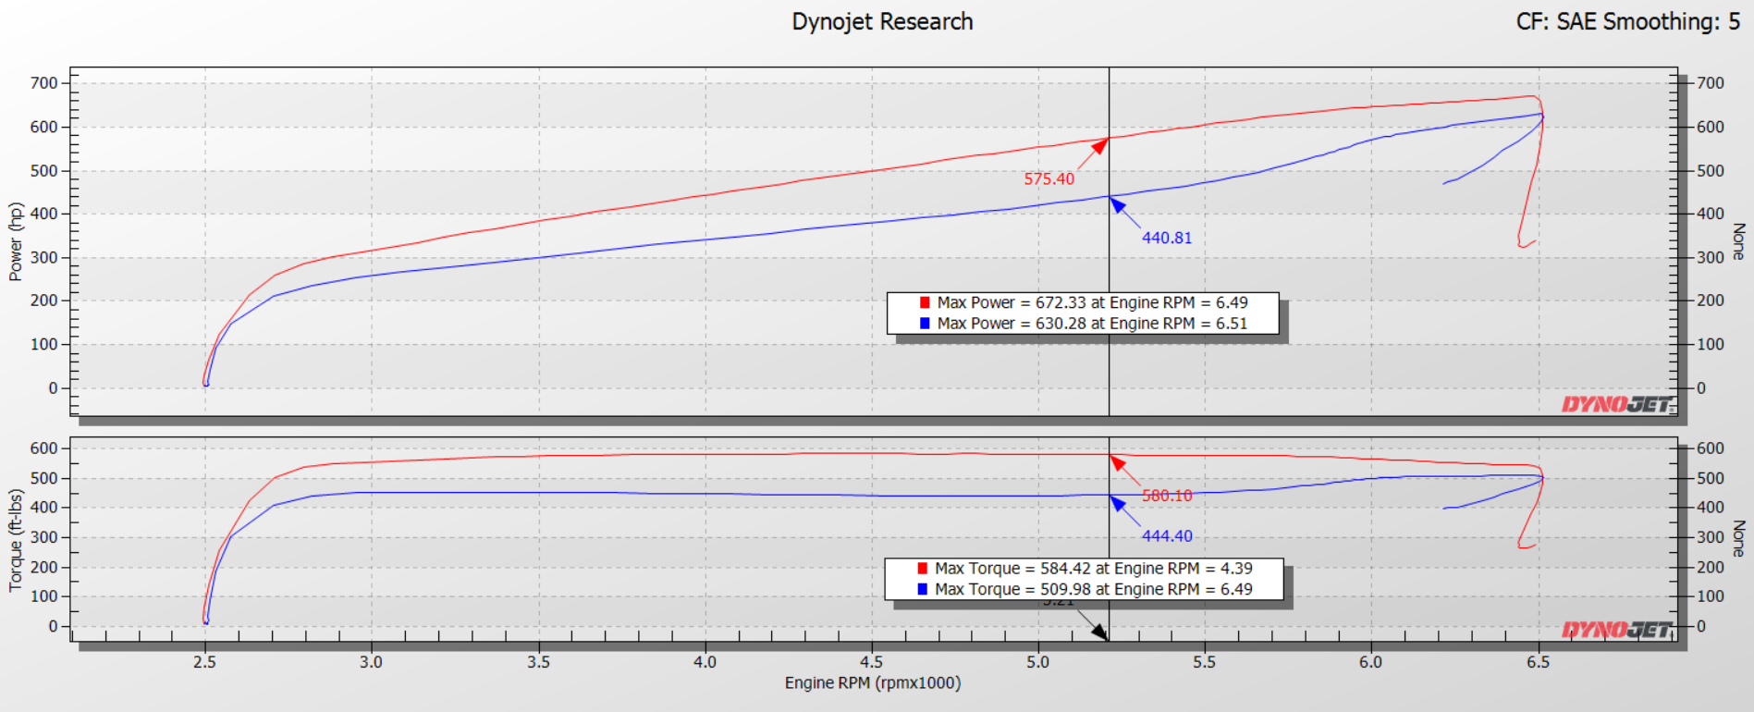Click the blue swatch beside Max Power 630.28

click(925, 324)
